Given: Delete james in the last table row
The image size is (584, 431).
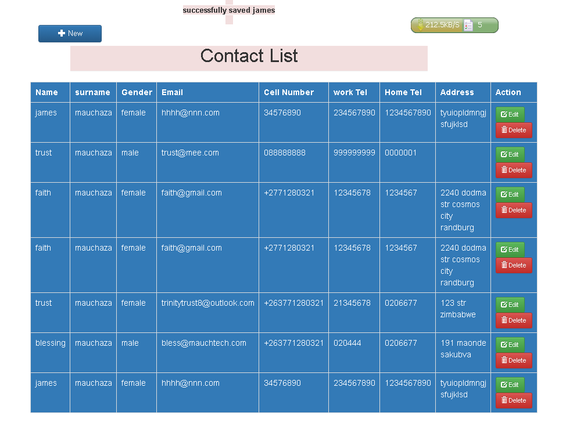Looking at the screenshot, I should (514, 401).
